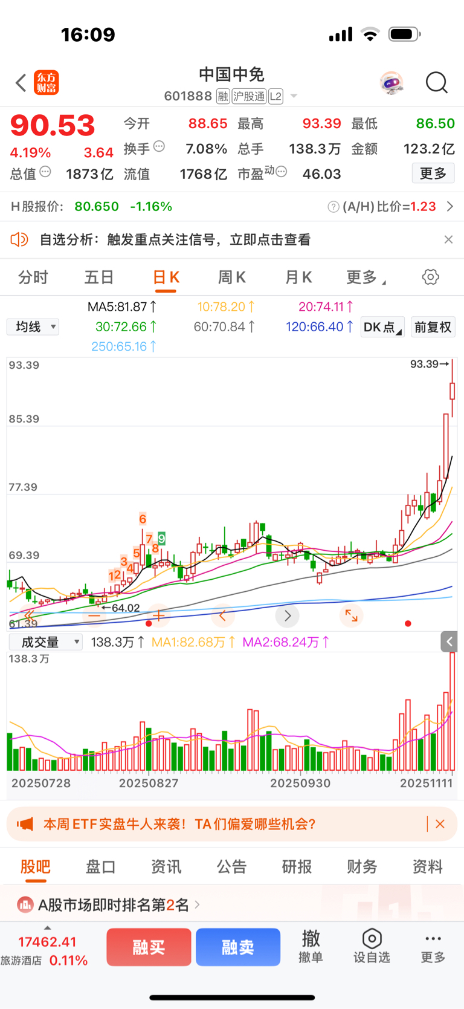This screenshot has height=1009, width=464.
Task: Click the red 融买 button
Action: click(149, 947)
